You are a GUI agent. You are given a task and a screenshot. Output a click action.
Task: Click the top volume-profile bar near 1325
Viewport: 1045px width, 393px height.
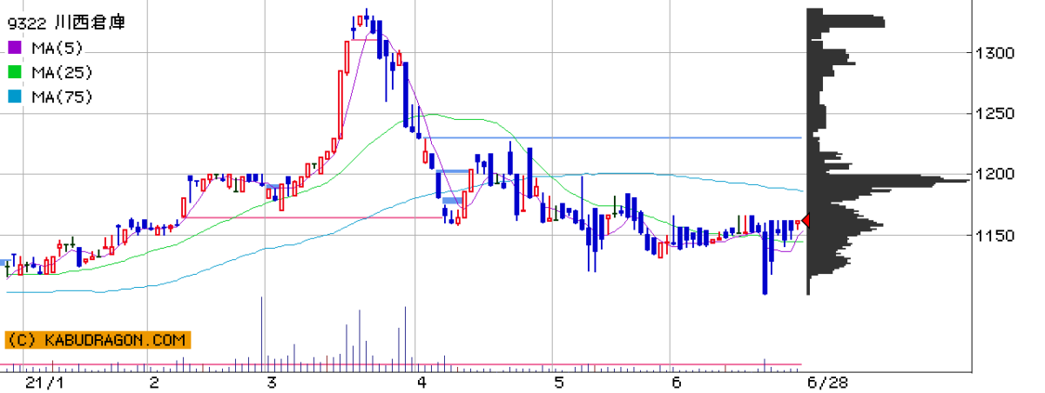(x=846, y=22)
